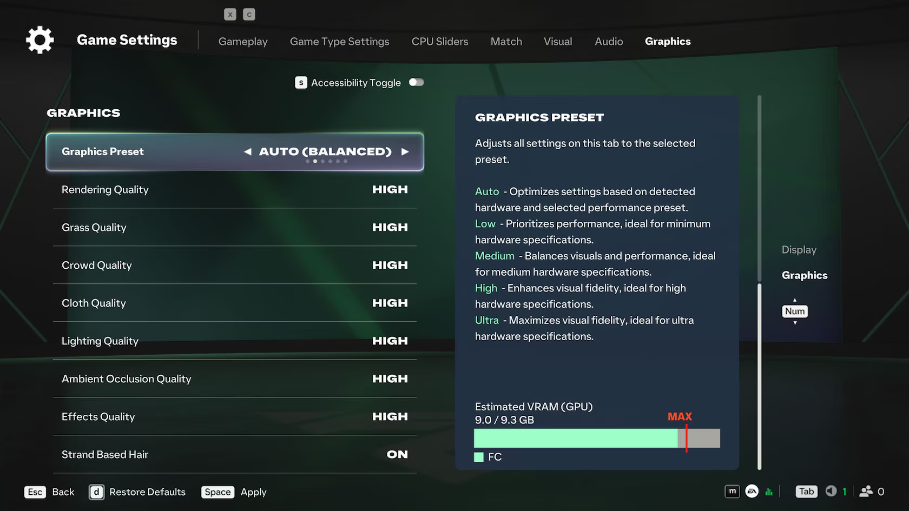Click the Back button label
Image resolution: width=909 pixels, height=511 pixels.
click(x=63, y=492)
